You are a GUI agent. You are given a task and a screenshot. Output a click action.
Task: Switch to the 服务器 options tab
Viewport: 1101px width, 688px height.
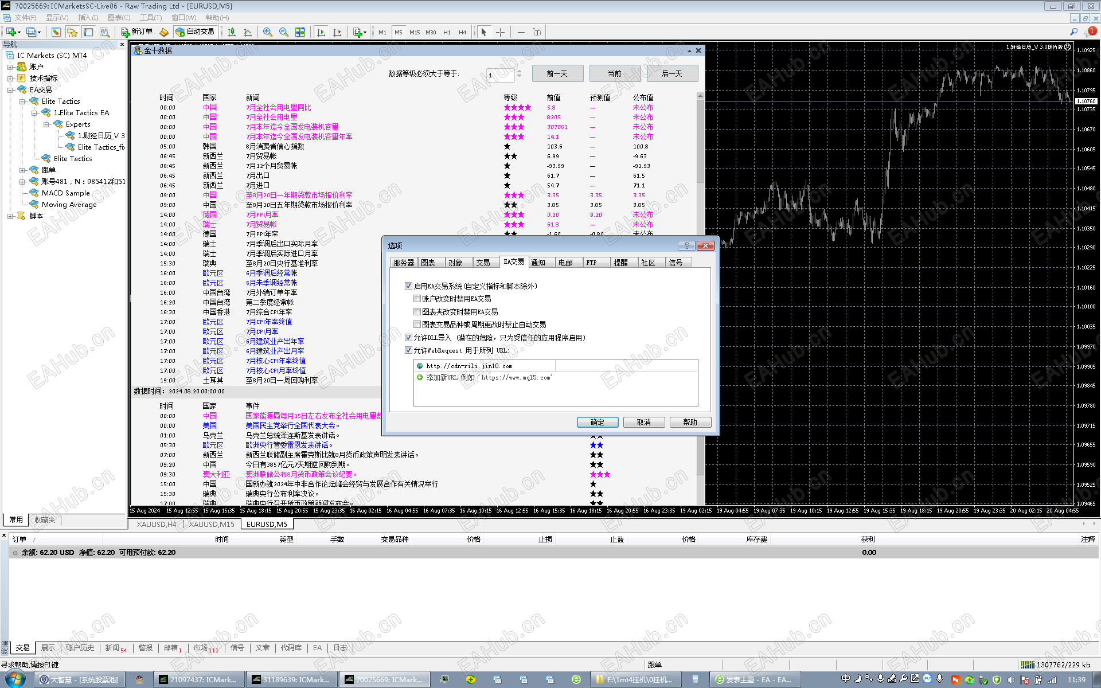(x=404, y=263)
